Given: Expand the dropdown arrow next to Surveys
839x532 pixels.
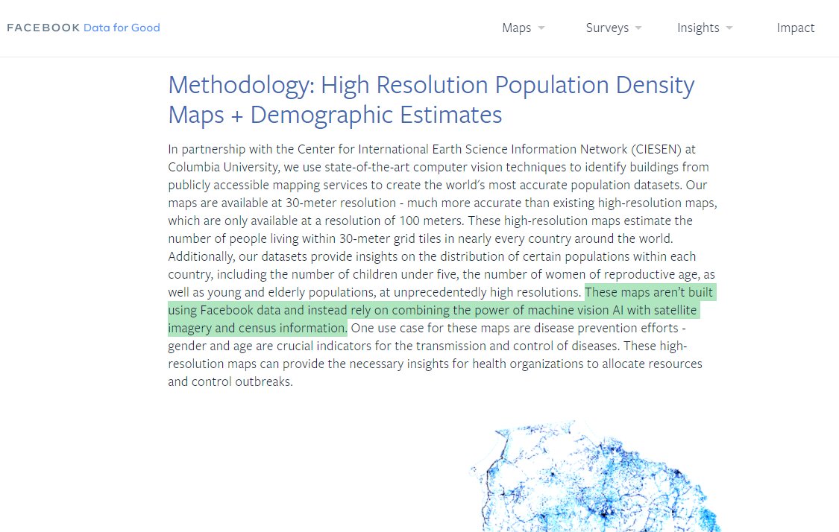Looking at the screenshot, I should coord(638,28).
